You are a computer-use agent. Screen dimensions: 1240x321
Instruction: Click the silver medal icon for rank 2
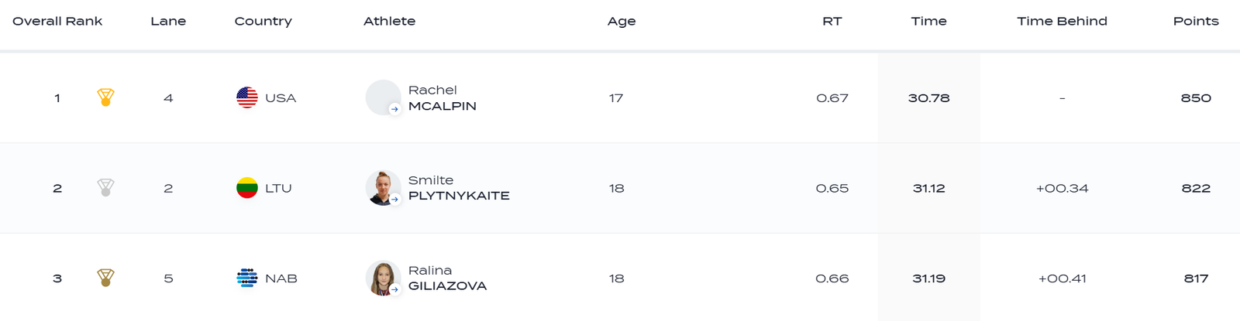click(x=105, y=188)
